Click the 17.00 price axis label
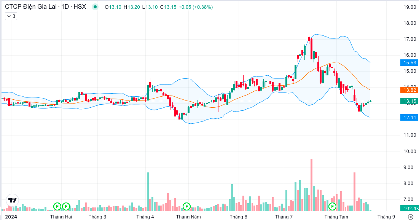 coord(409,39)
